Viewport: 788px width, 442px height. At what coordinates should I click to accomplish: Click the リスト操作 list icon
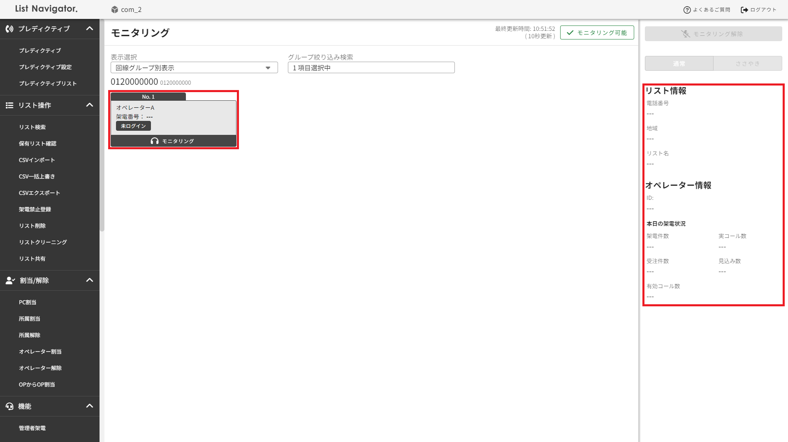(x=9, y=105)
